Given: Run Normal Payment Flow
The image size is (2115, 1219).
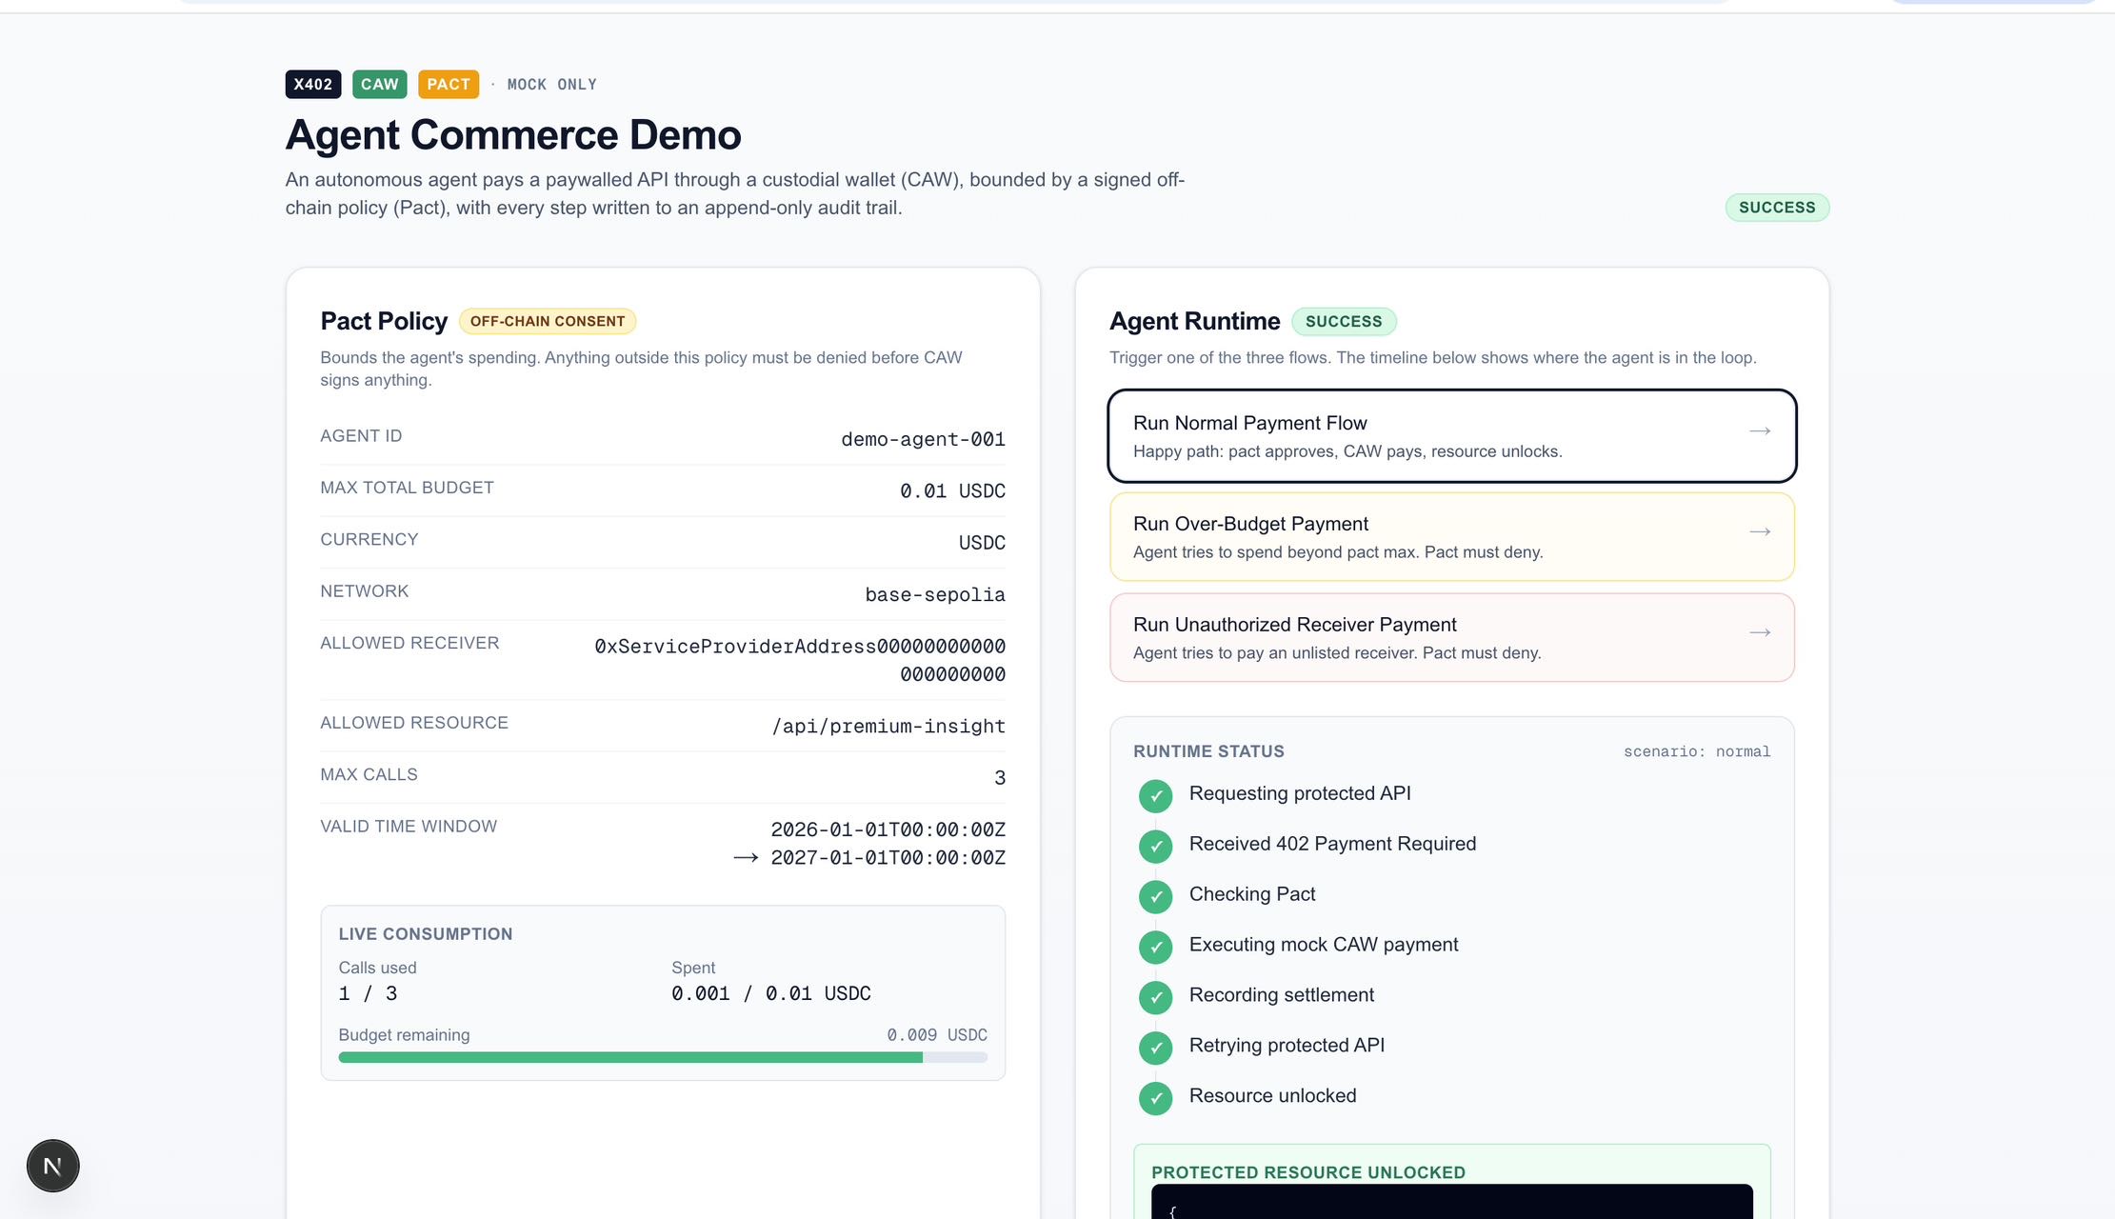Looking at the screenshot, I should (1452, 436).
